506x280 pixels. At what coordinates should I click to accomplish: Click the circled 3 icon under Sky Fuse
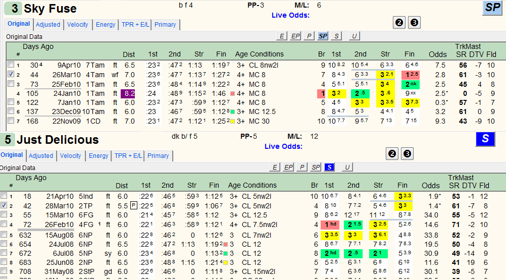pyautogui.click(x=415, y=23)
